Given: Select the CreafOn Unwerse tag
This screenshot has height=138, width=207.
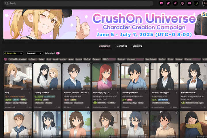Looking at the screenshot, I should (18, 59).
